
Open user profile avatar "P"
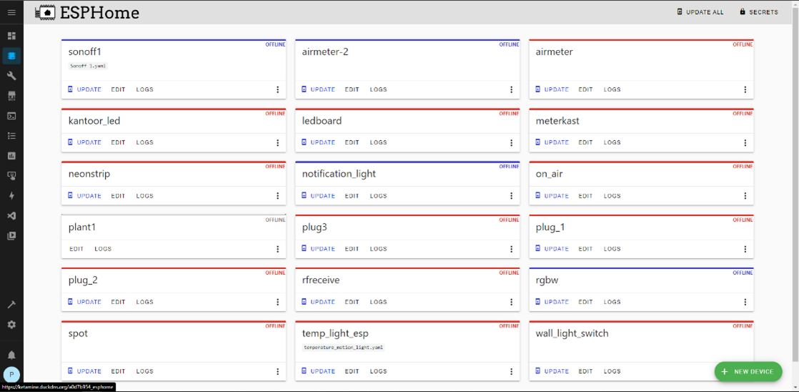[11, 374]
